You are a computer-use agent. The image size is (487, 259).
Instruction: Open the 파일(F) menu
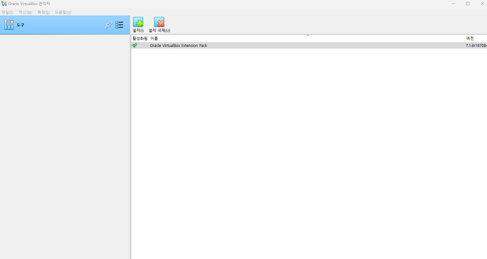[7, 12]
